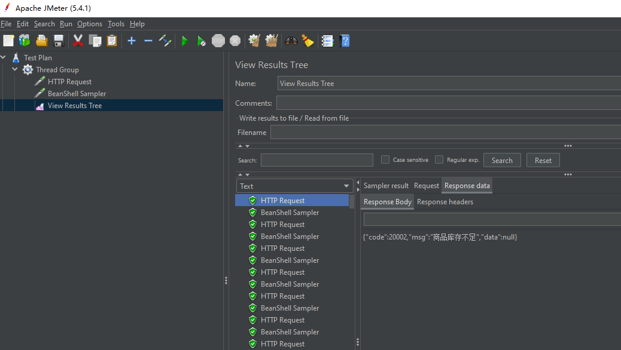Click the Search text input field

317,160
